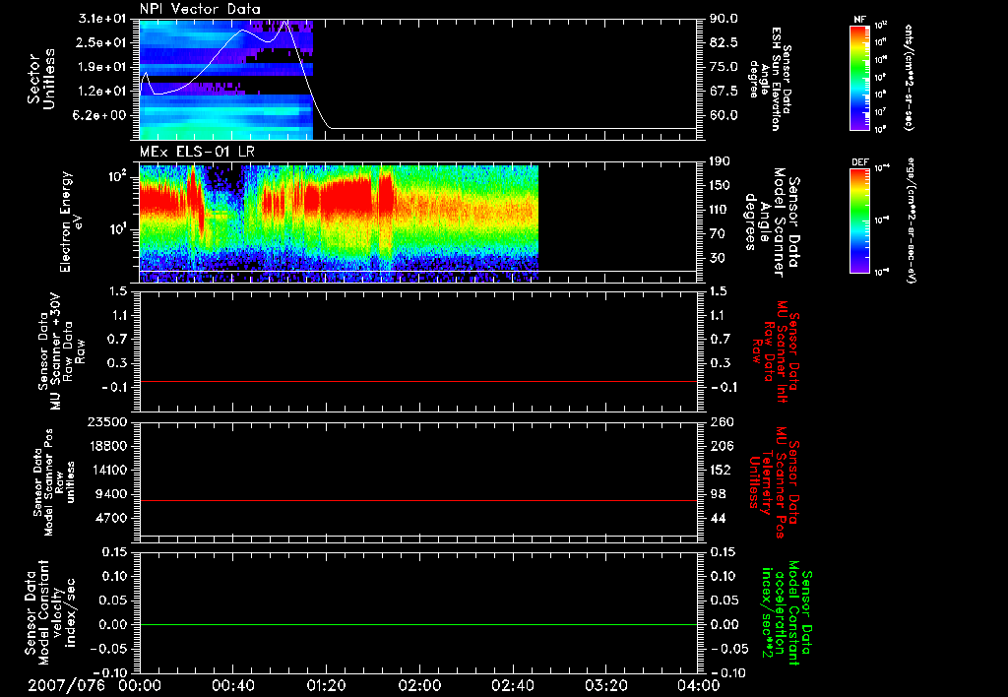The height and width of the screenshot is (697, 1008).
Task: Click the cnts/(cm**2-sr-sec) units label
Action: tap(909, 77)
